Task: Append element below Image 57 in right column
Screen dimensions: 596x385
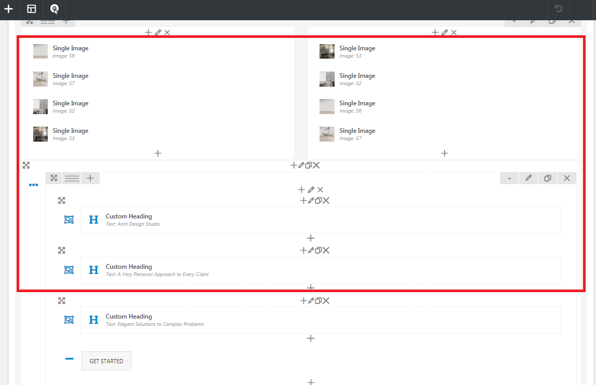Action: [x=445, y=153]
